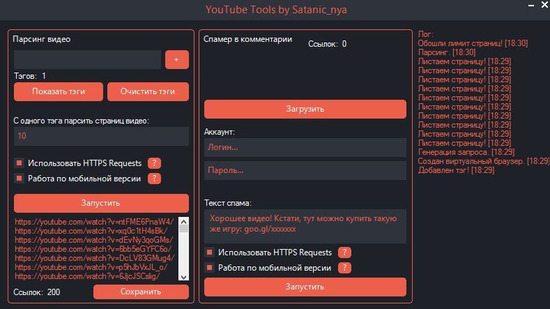Screen dimensions: 550x309
Task: Click help icon beside spammer mobile version option
Action: [344, 268]
